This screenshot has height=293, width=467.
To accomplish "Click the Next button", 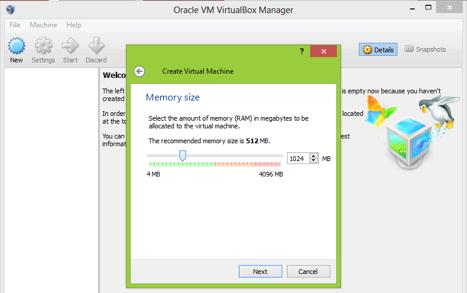I will click(x=260, y=272).
